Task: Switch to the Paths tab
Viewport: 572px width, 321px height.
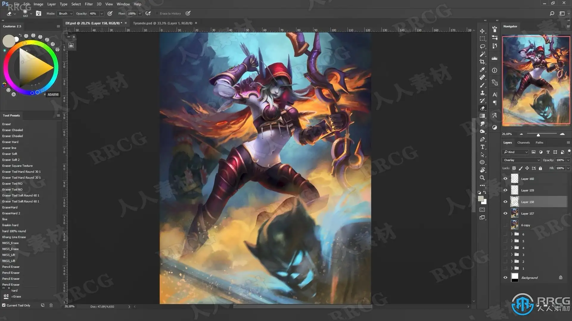Action: click(x=539, y=143)
